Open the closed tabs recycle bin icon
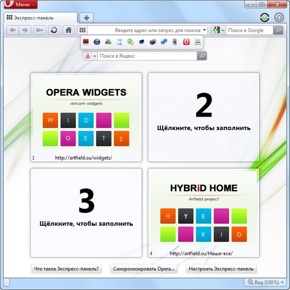 tap(279, 18)
